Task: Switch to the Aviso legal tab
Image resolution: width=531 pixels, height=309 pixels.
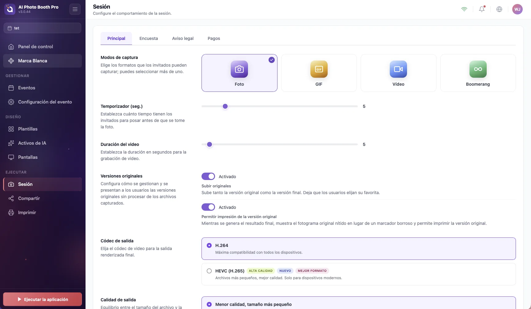Action: 183,38
